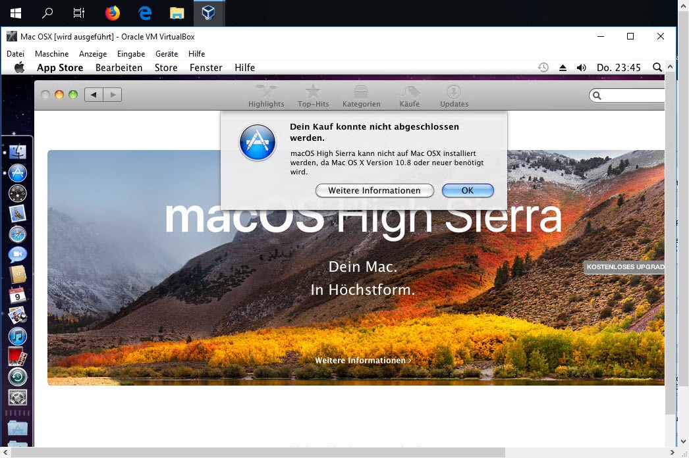Click the yellow minimize App Store button
Screen dimensions: 689x458
click(59, 94)
